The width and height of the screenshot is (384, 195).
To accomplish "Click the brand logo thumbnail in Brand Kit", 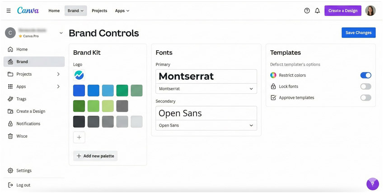I will [79, 75].
